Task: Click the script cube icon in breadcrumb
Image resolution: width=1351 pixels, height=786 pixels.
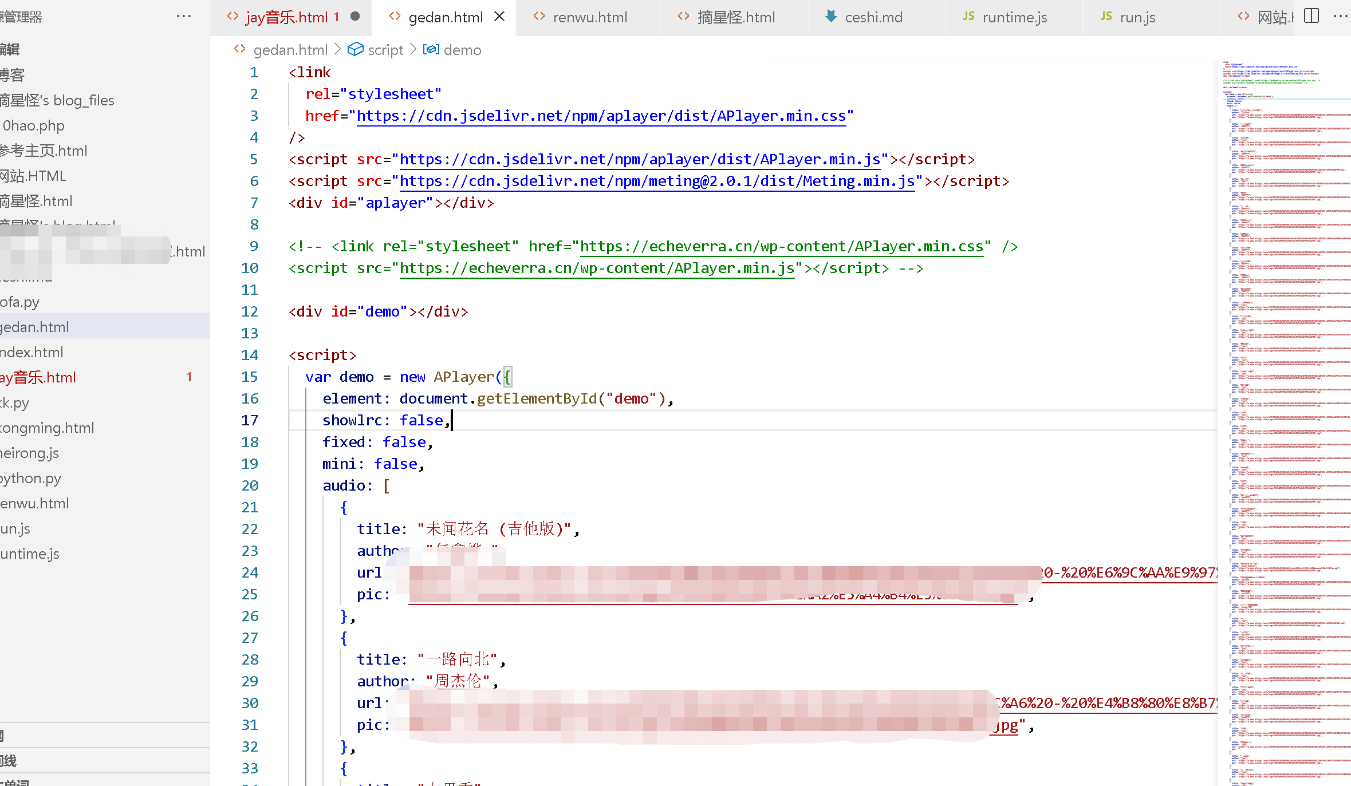Action: pyautogui.click(x=356, y=49)
